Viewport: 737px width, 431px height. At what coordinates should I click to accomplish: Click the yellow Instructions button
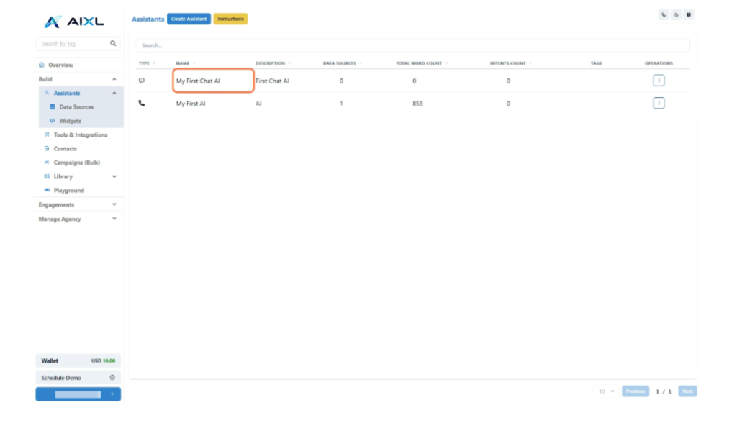pos(230,19)
